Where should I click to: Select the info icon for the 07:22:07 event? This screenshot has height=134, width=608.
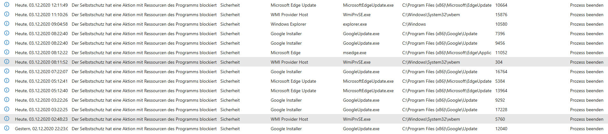pyautogui.click(x=7, y=71)
